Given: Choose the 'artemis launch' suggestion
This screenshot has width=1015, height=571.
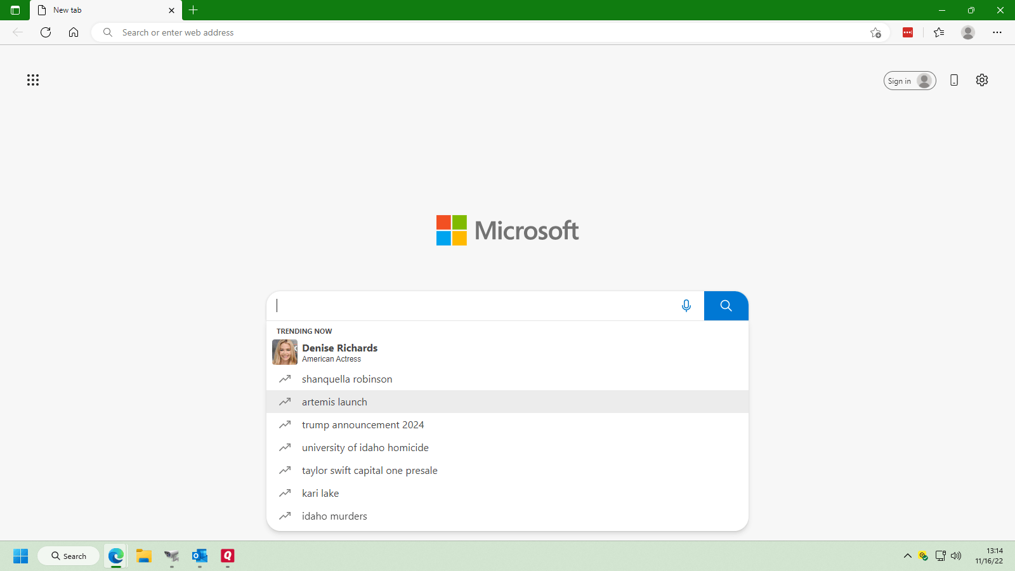Looking at the screenshot, I should coord(507,402).
